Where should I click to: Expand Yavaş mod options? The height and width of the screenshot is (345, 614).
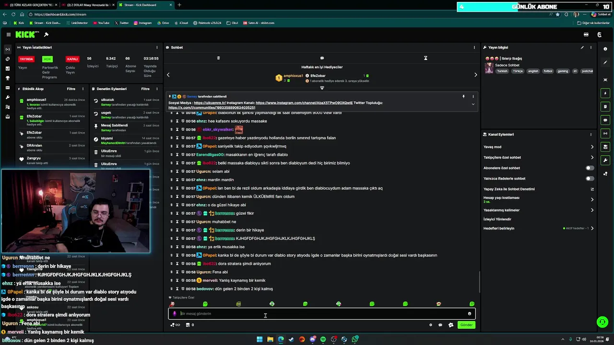pyautogui.click(x=592, y=147)
